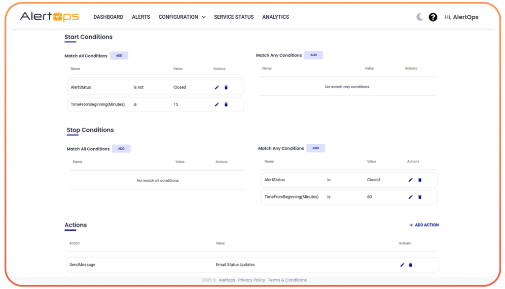505x289 pixels.
Task: Expand the CONFIGURATION dropdown menu
Action: 181,17
